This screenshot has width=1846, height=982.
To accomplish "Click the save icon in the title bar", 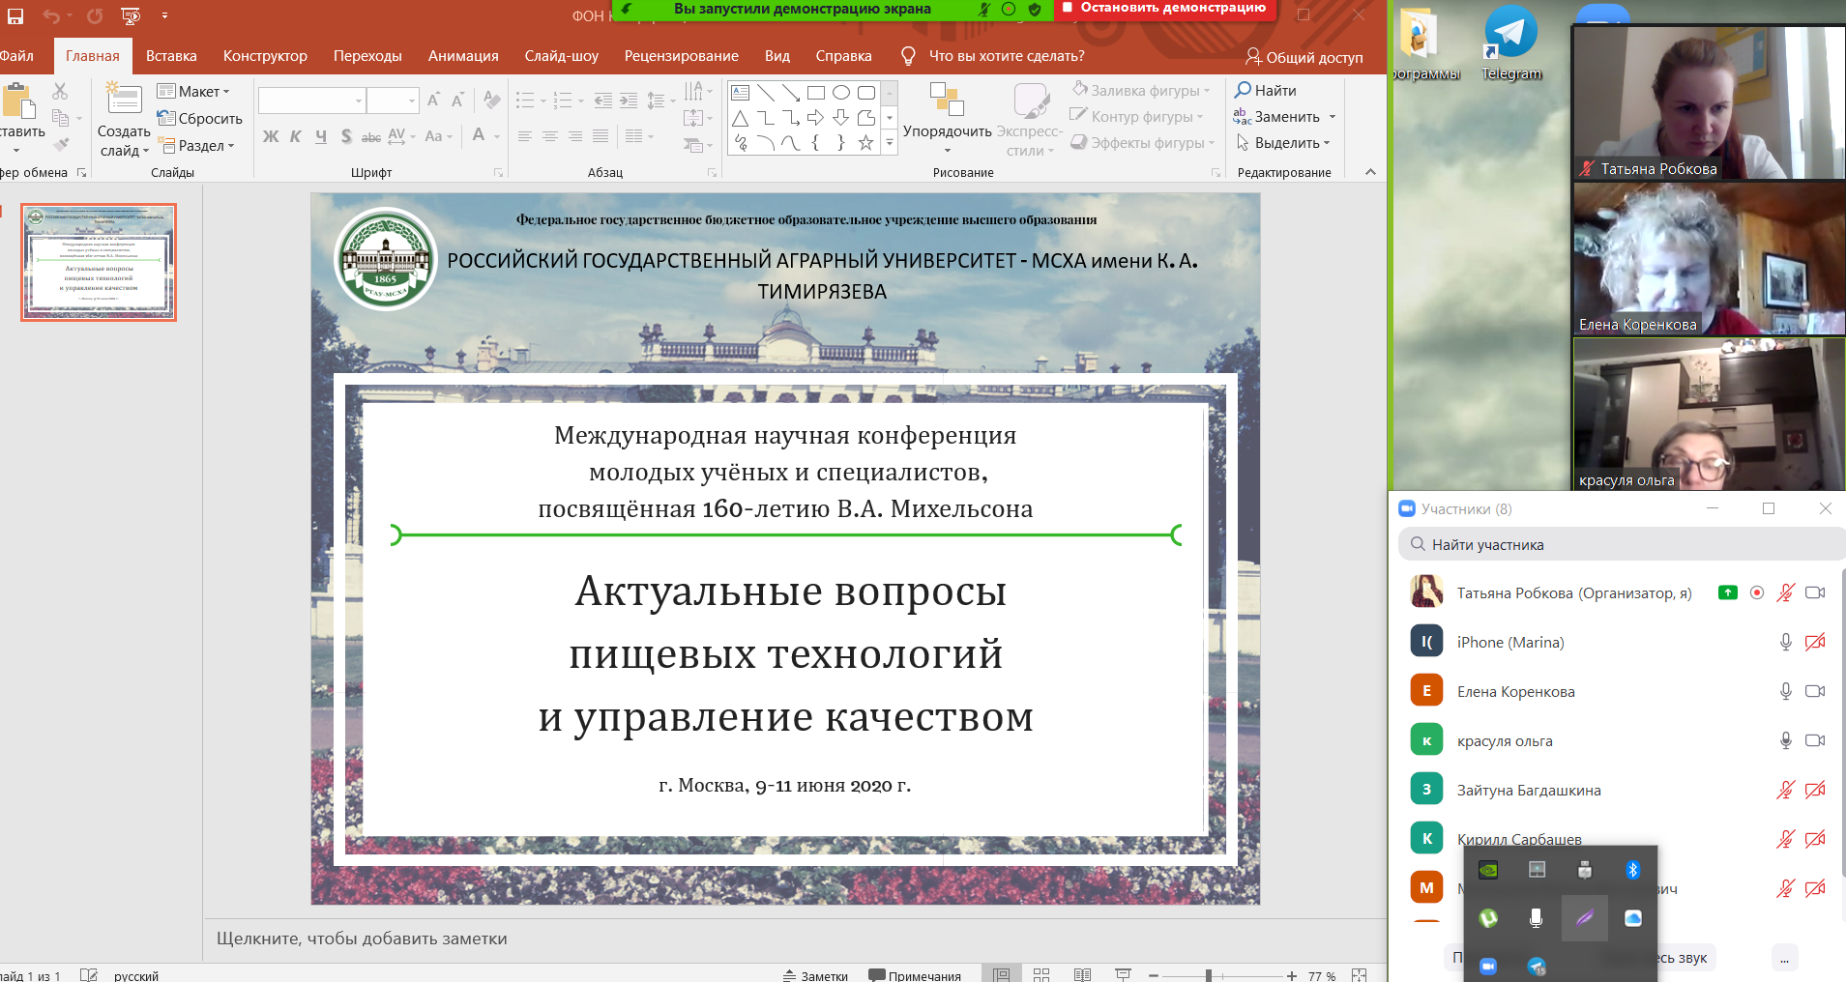I will click(x=15, y=15).
